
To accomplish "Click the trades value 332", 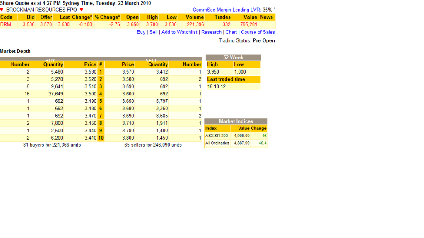I will point(226,24).
